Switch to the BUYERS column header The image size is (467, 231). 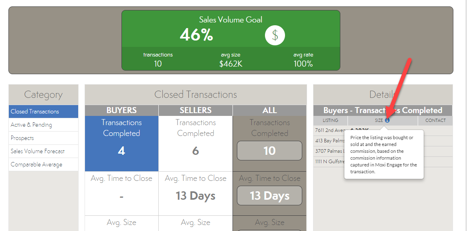(121, 110)
